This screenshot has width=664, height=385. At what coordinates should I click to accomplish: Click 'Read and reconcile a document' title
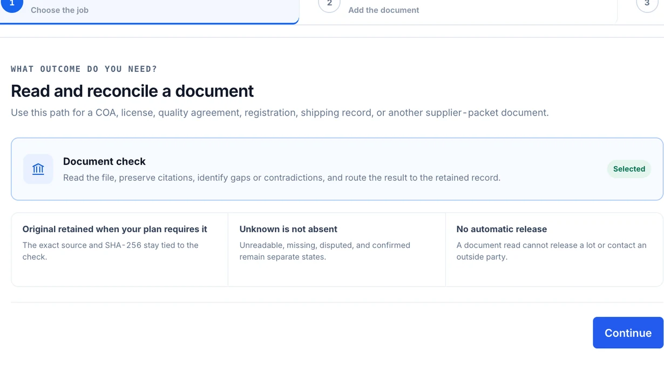pyautogui.click(x=132, y=91)
